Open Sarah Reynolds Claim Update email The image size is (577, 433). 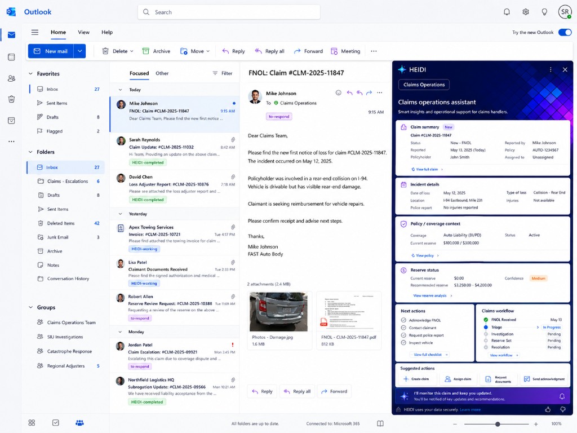pos(175,151)
